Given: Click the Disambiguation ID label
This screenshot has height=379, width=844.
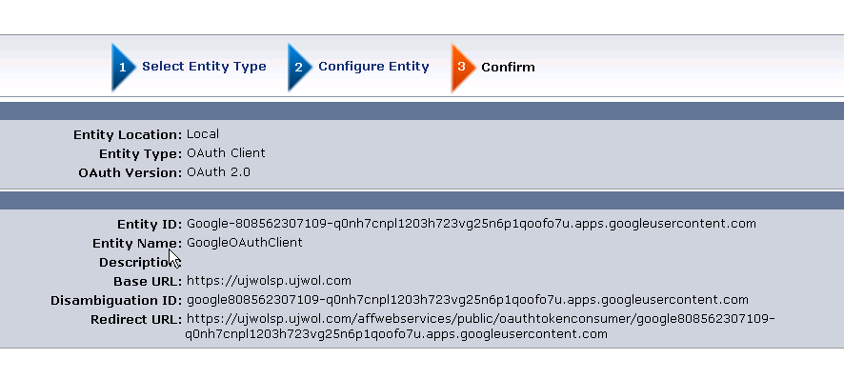Looking at the screenshot, I should click(116, 300).
